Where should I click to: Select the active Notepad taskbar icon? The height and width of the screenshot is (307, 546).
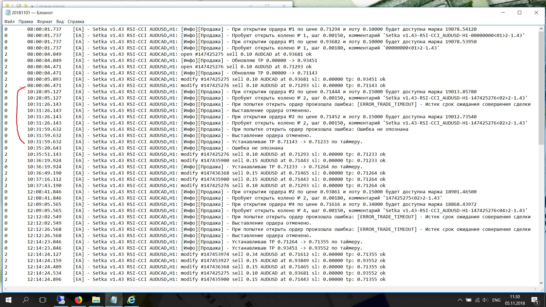[114, 300]
